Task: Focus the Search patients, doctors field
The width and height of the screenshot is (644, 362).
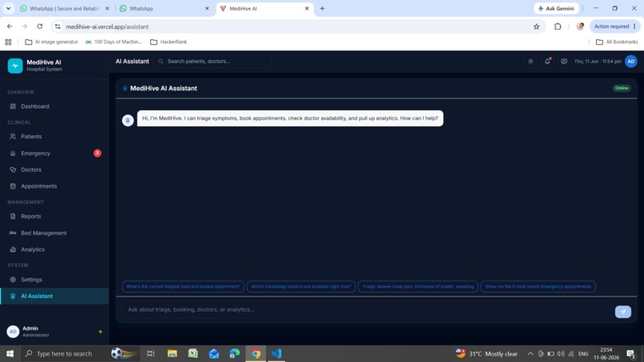Action: [x=213, y=62]
